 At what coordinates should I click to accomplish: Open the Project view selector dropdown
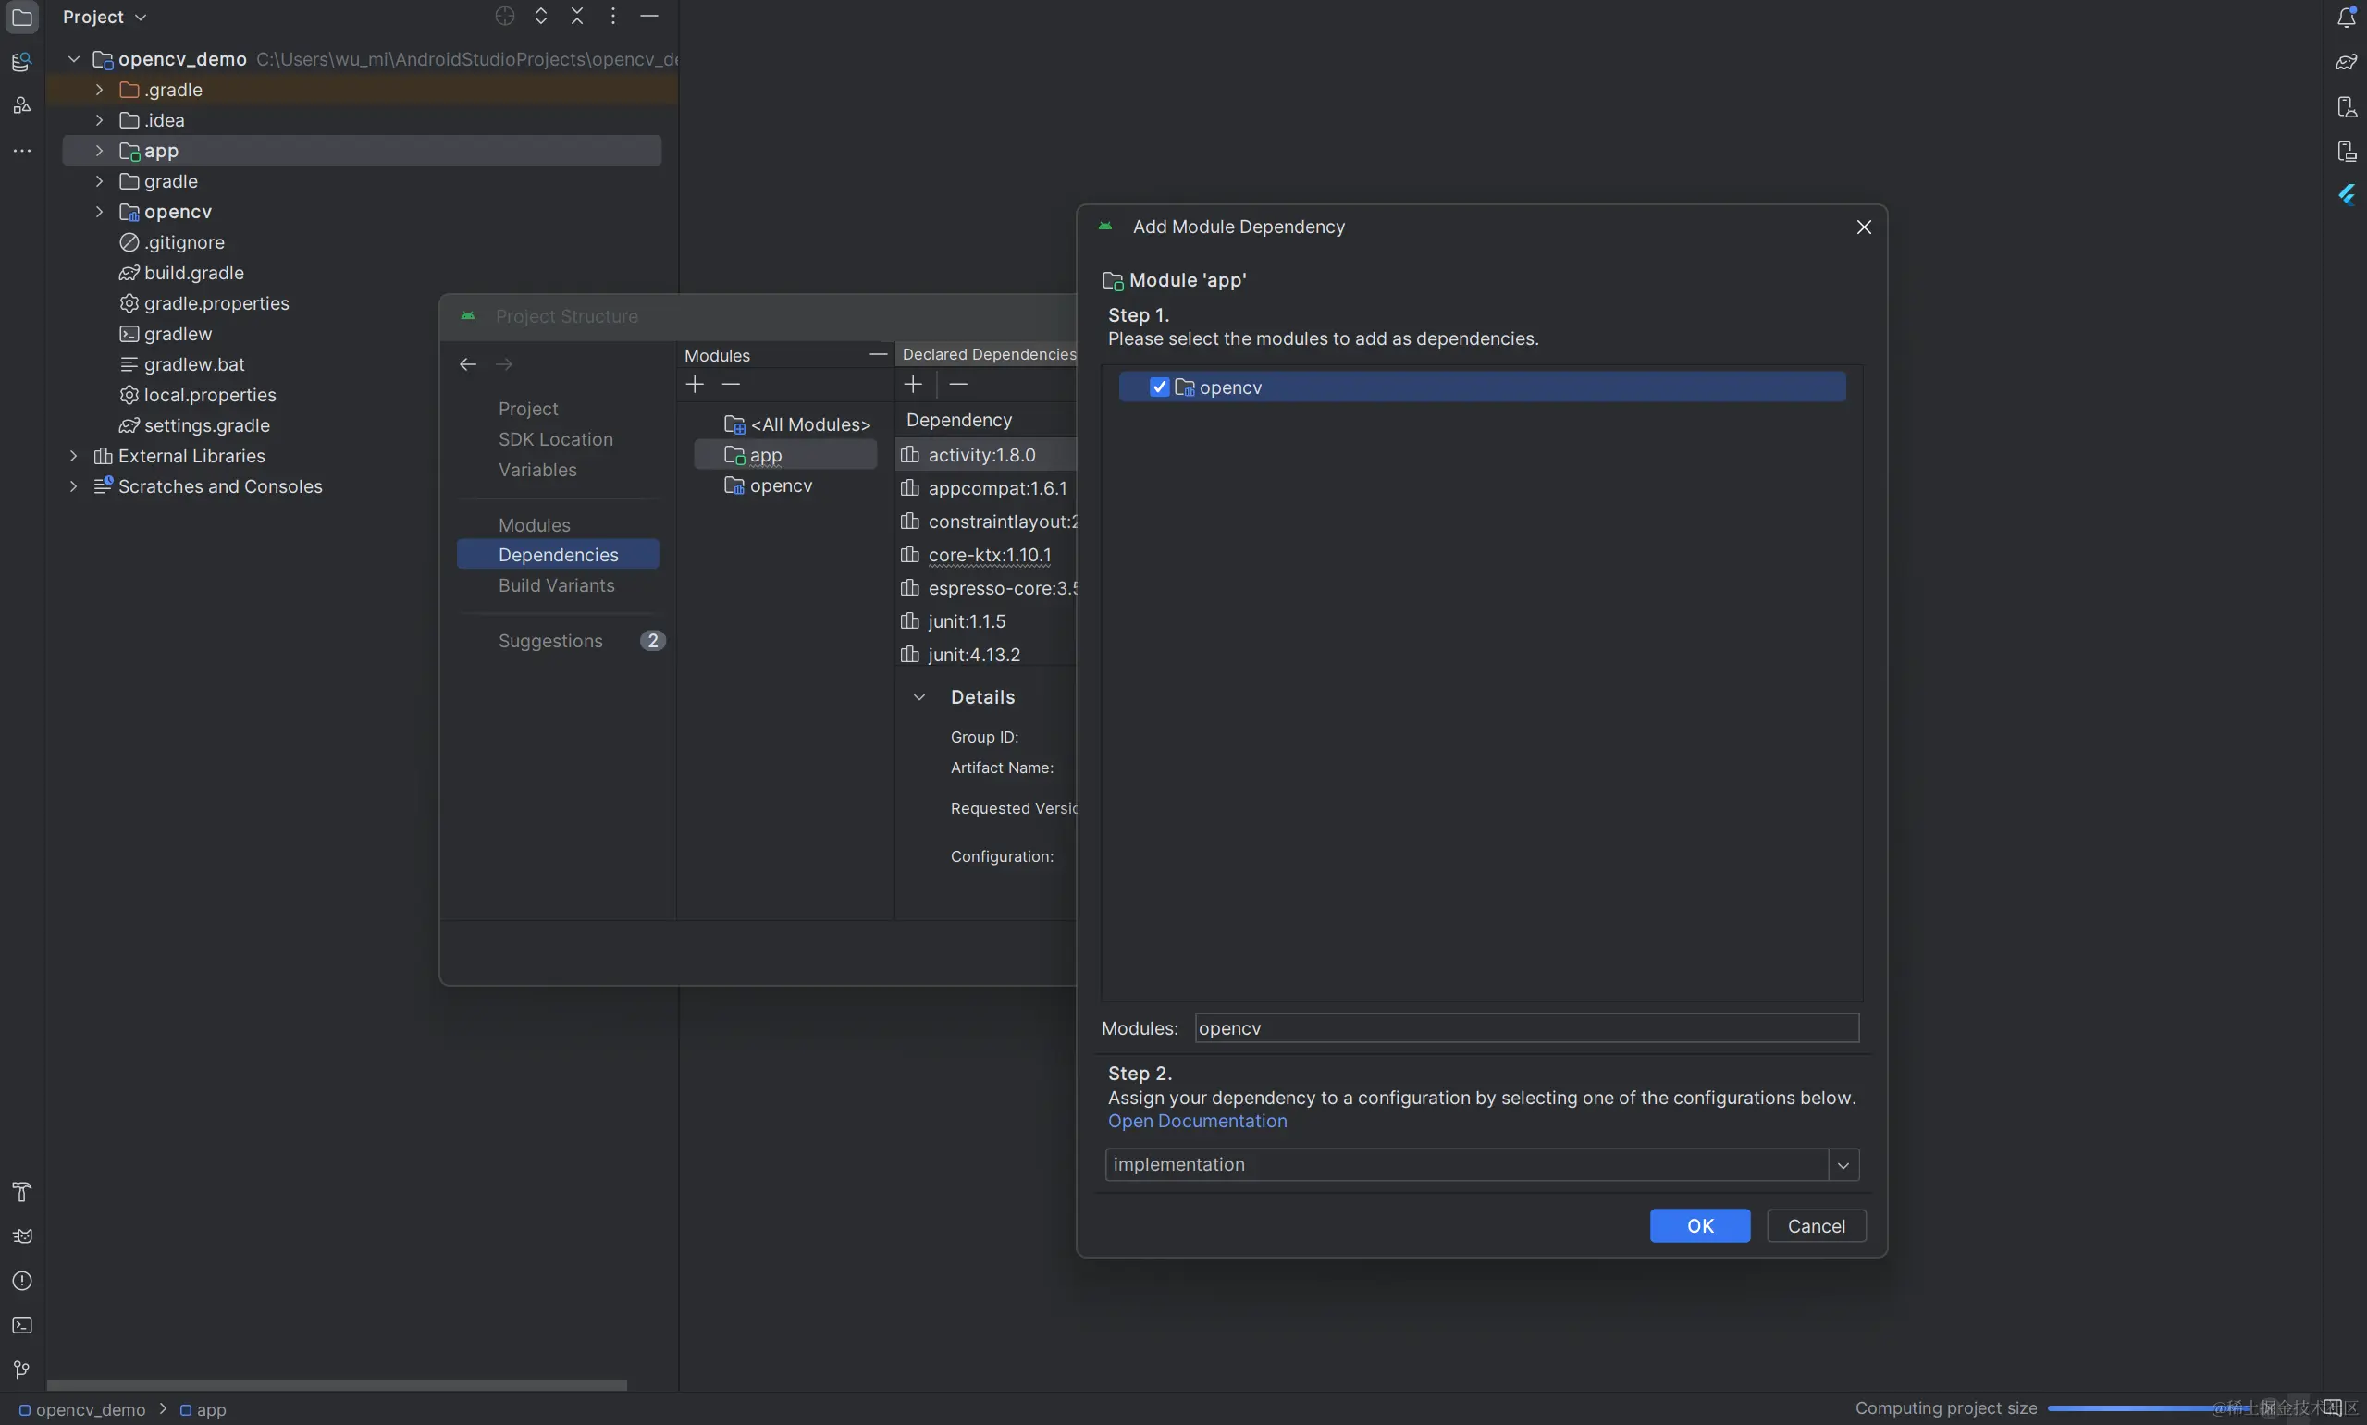pyautogui.click(x=105, y=18)
